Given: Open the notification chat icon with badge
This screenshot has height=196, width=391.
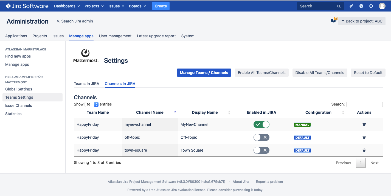Looking at the screenshot, I should (333, 21).
